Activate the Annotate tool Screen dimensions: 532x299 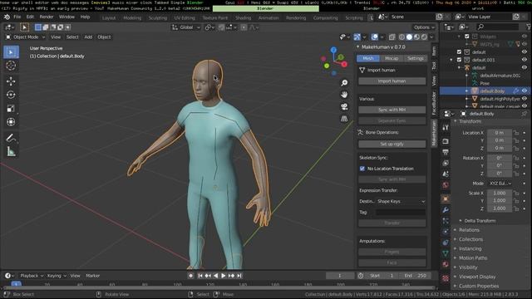click(x=11, y=138)
